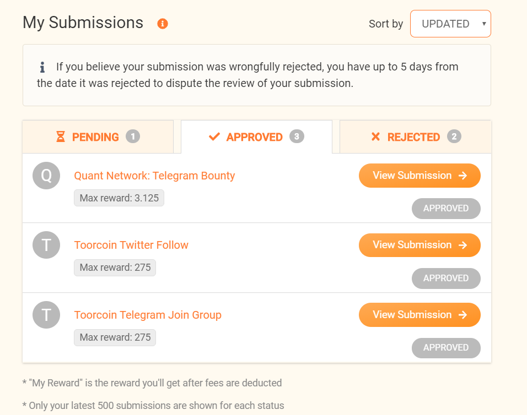
Task: View Submission for Quant Network Telegram Bounty
Action: [420, 176]
